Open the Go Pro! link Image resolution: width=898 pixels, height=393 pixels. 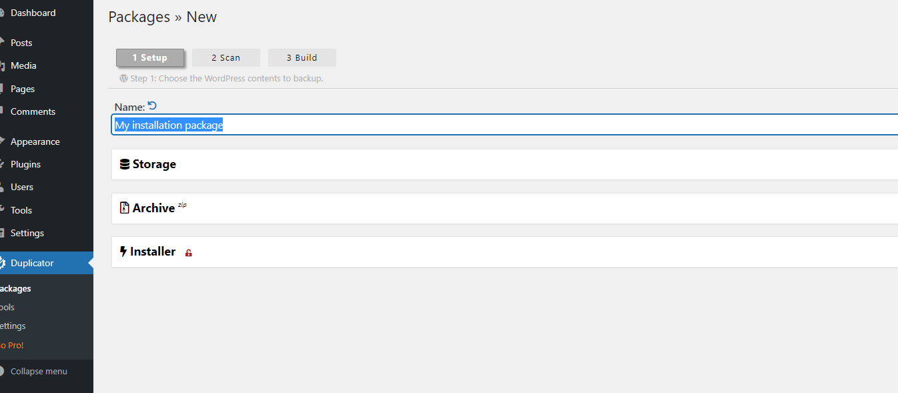[x=12, y=345]
